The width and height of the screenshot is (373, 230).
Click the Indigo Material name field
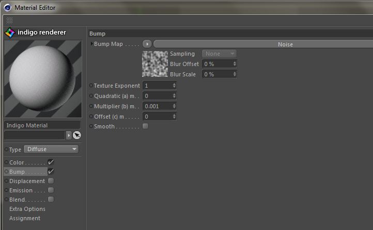[42, 125]
